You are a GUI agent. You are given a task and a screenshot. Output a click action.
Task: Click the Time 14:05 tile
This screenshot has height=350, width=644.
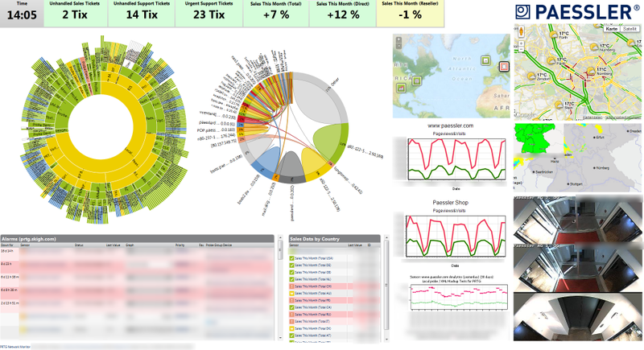[22, 13]
